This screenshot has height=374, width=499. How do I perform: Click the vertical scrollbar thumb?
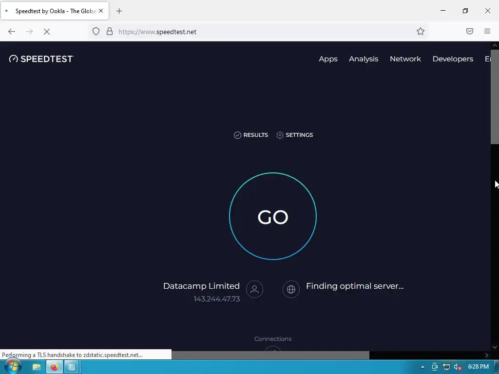(495, 96)
